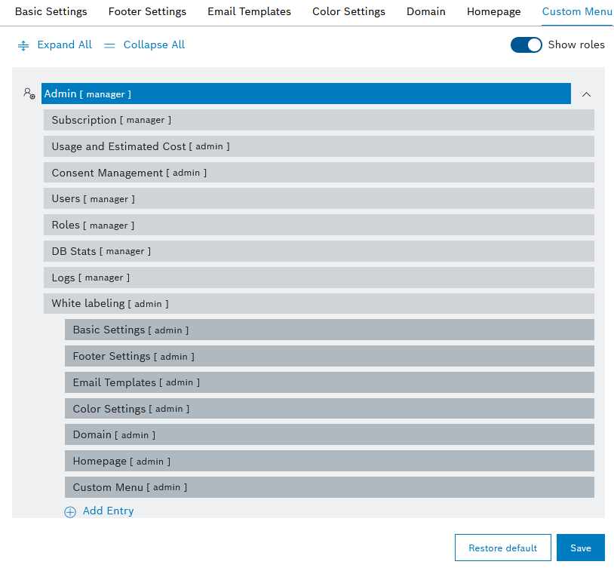The image size is (614, 586).
Task: Click the plus icon beside Add Entry
Action: (x=70, y=511)
